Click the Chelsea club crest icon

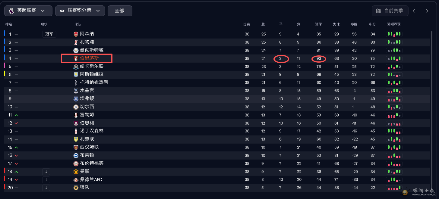(x=76, y=107)
